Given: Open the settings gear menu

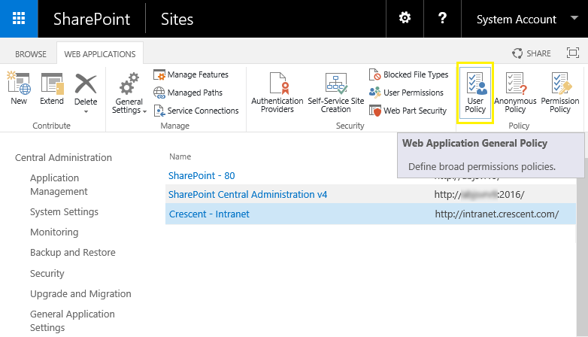Looking at the screenshot, I should click(x=405, y=17).
